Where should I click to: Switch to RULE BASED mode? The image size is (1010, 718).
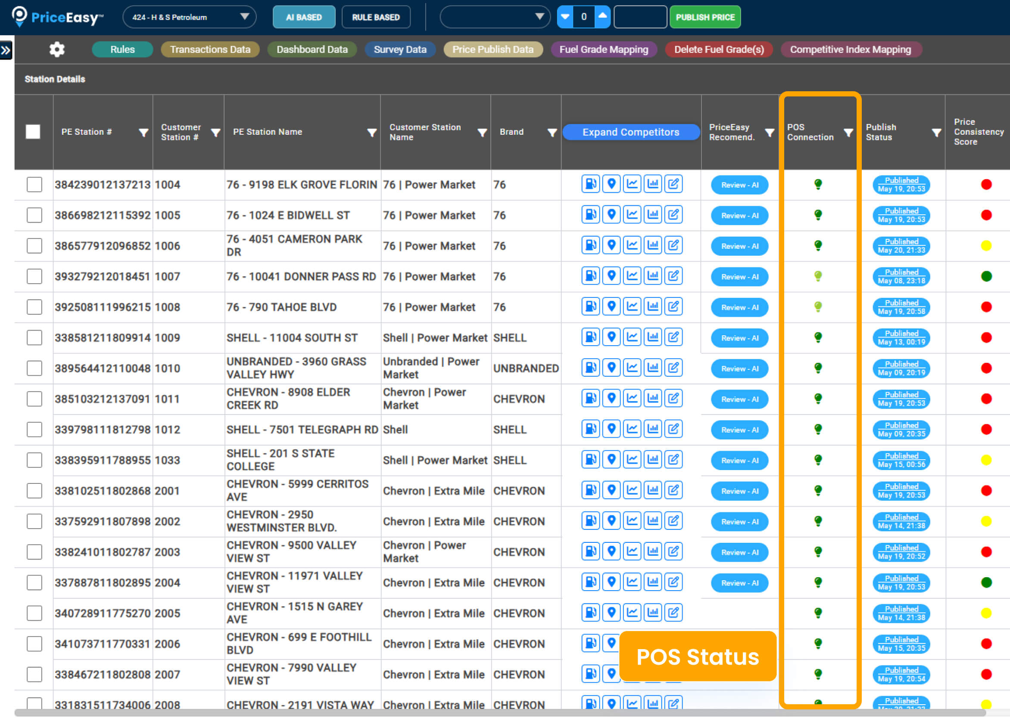pyautogui.click(x=376, y=17)
